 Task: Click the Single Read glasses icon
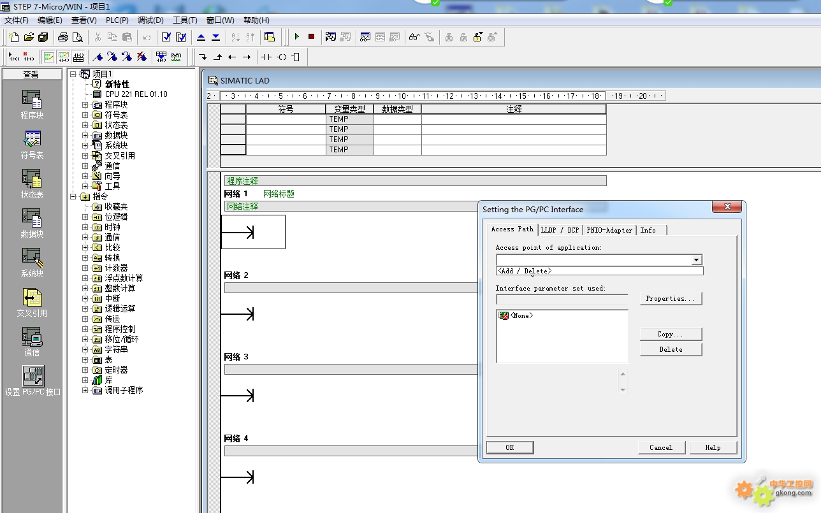click(x=414, y=37)
